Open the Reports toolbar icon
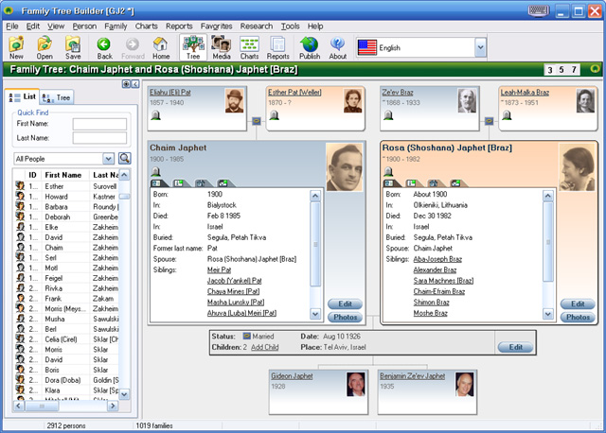This screenshot has width=606, height=433. (x=278, y=47)
